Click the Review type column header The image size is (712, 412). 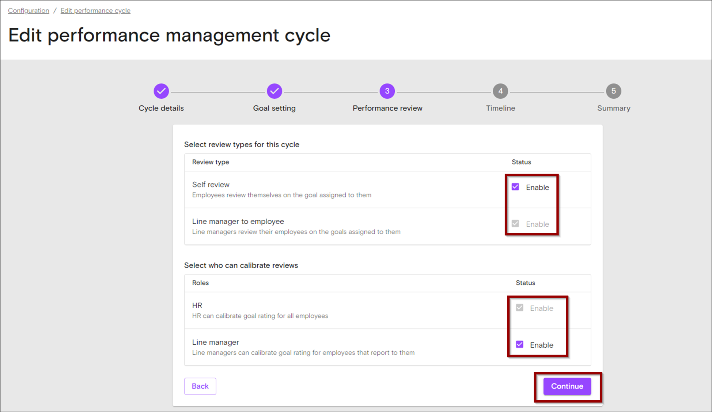coord(211,162)
